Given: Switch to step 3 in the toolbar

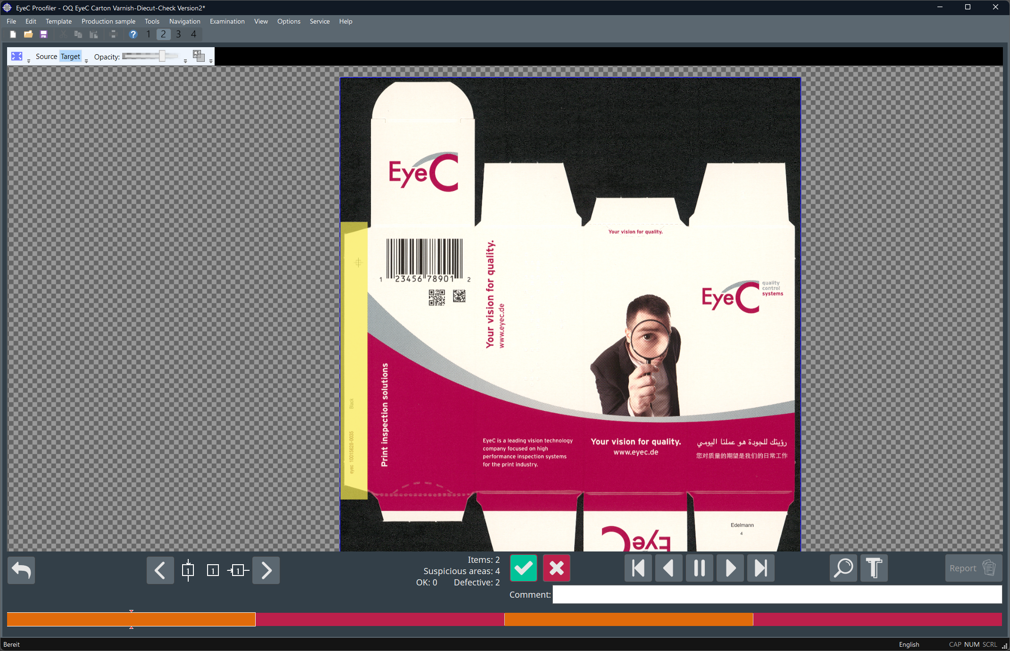Looking at the screenshot, I should (178, 34).
